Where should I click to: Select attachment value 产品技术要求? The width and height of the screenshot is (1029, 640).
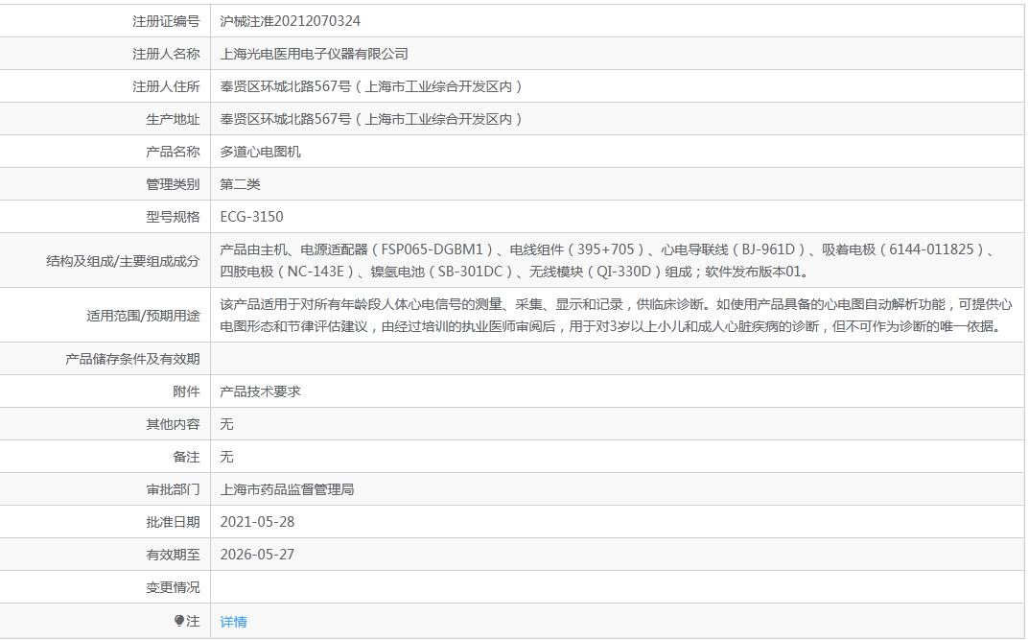point(260,391)
